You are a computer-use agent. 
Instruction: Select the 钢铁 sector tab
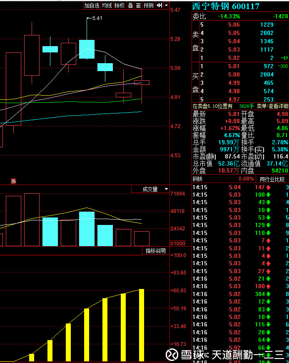[x=197, y=179]
